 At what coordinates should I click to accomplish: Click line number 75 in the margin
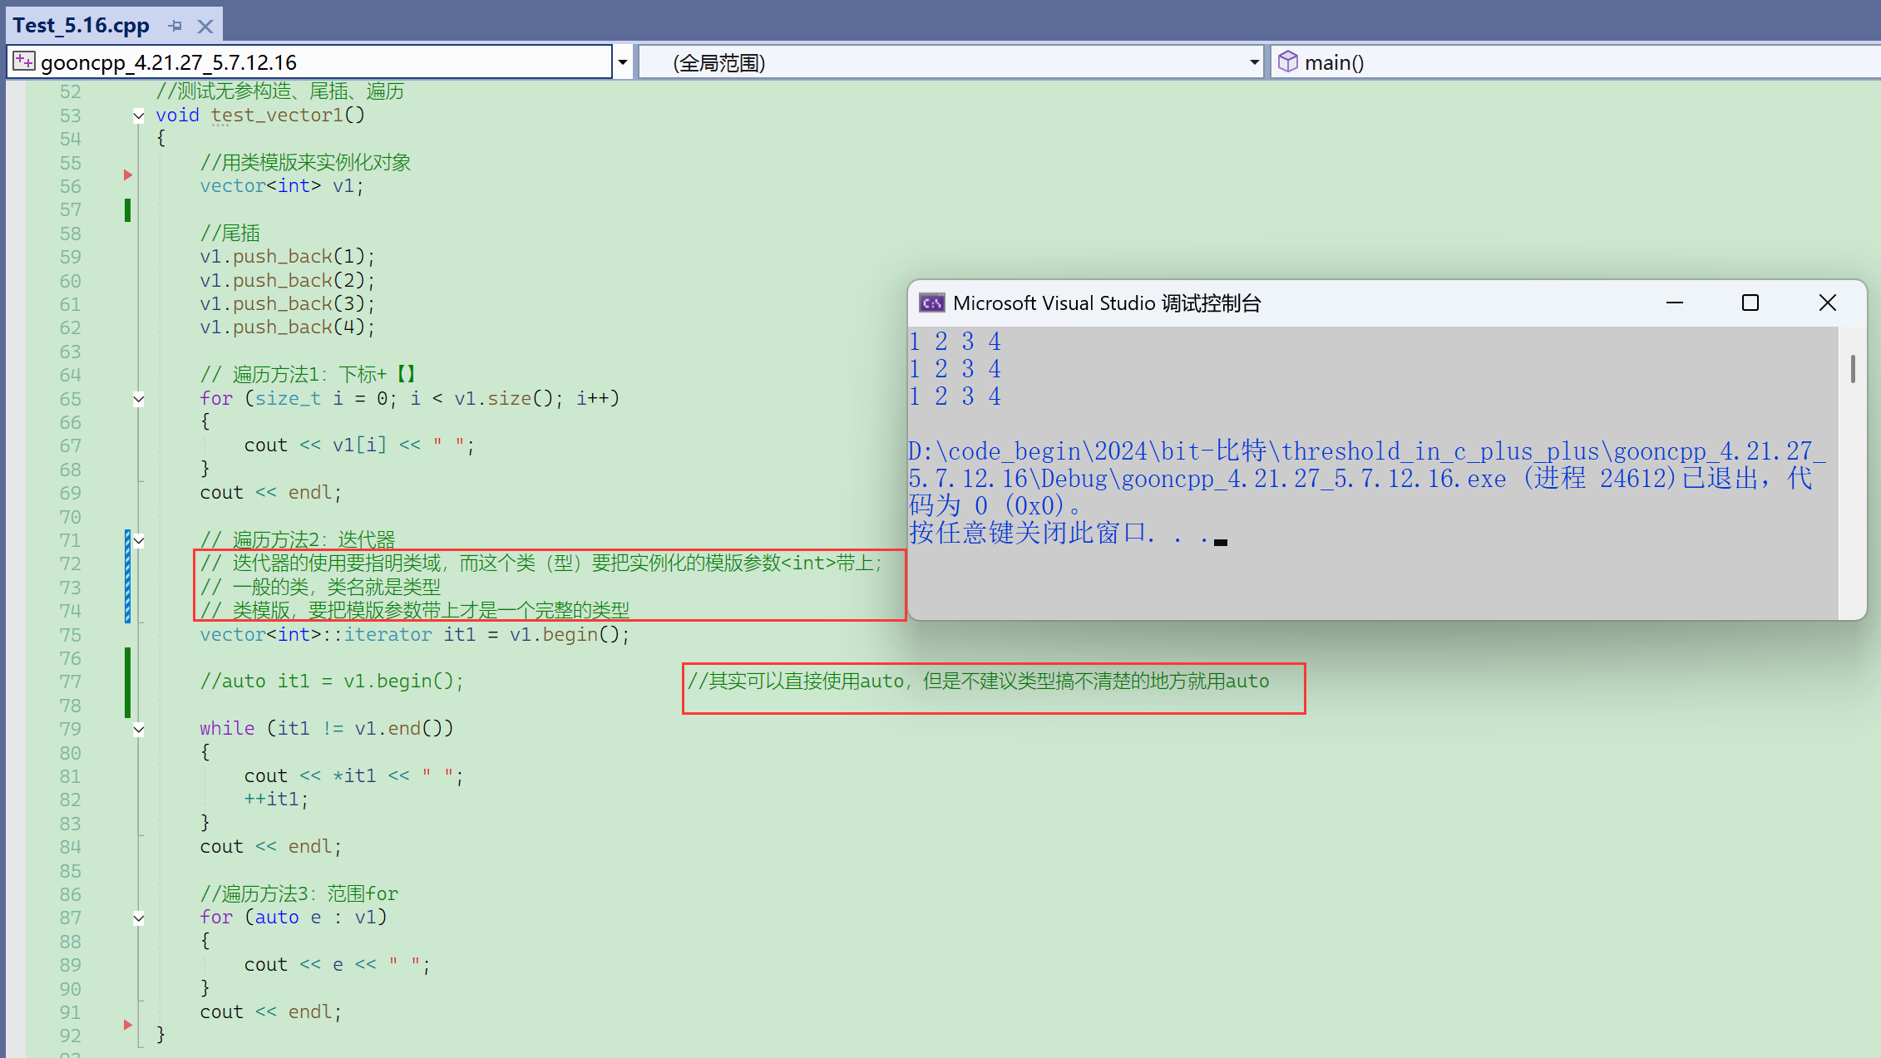coord(71,635)
